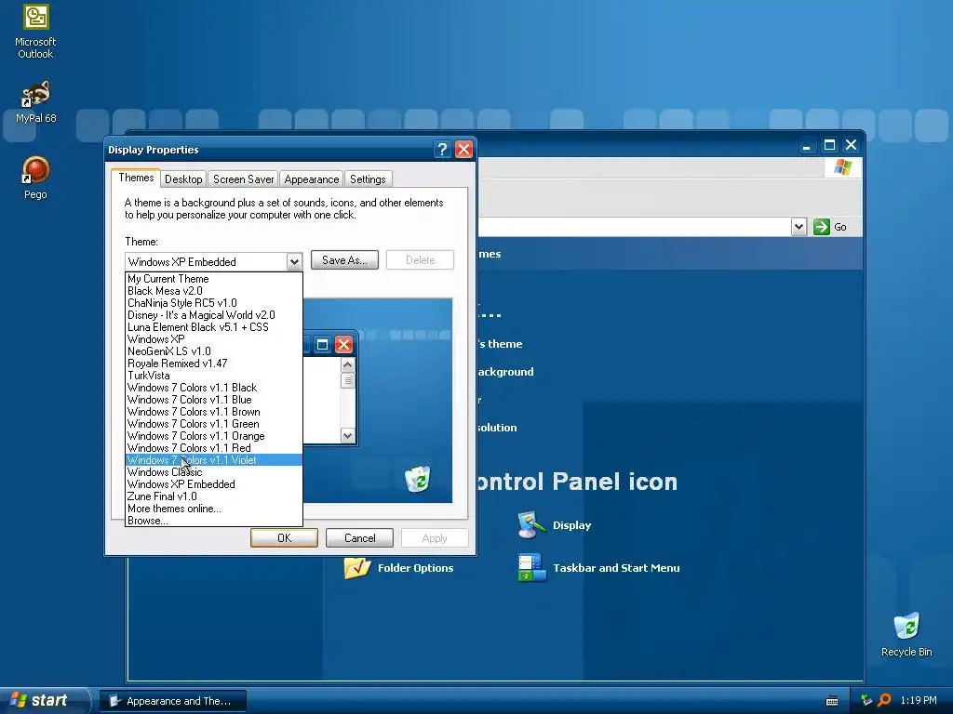
Task: Launch MyPal 68 desktop shortcut
Action: (35, 102)
